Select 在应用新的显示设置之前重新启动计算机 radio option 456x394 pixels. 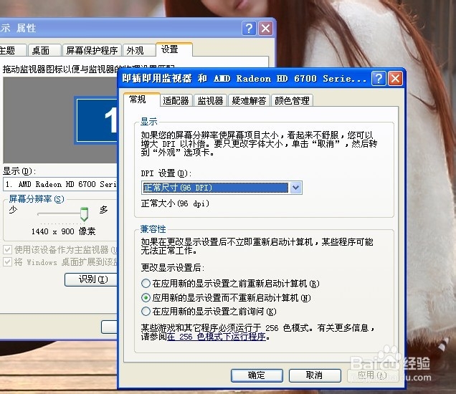230,283
